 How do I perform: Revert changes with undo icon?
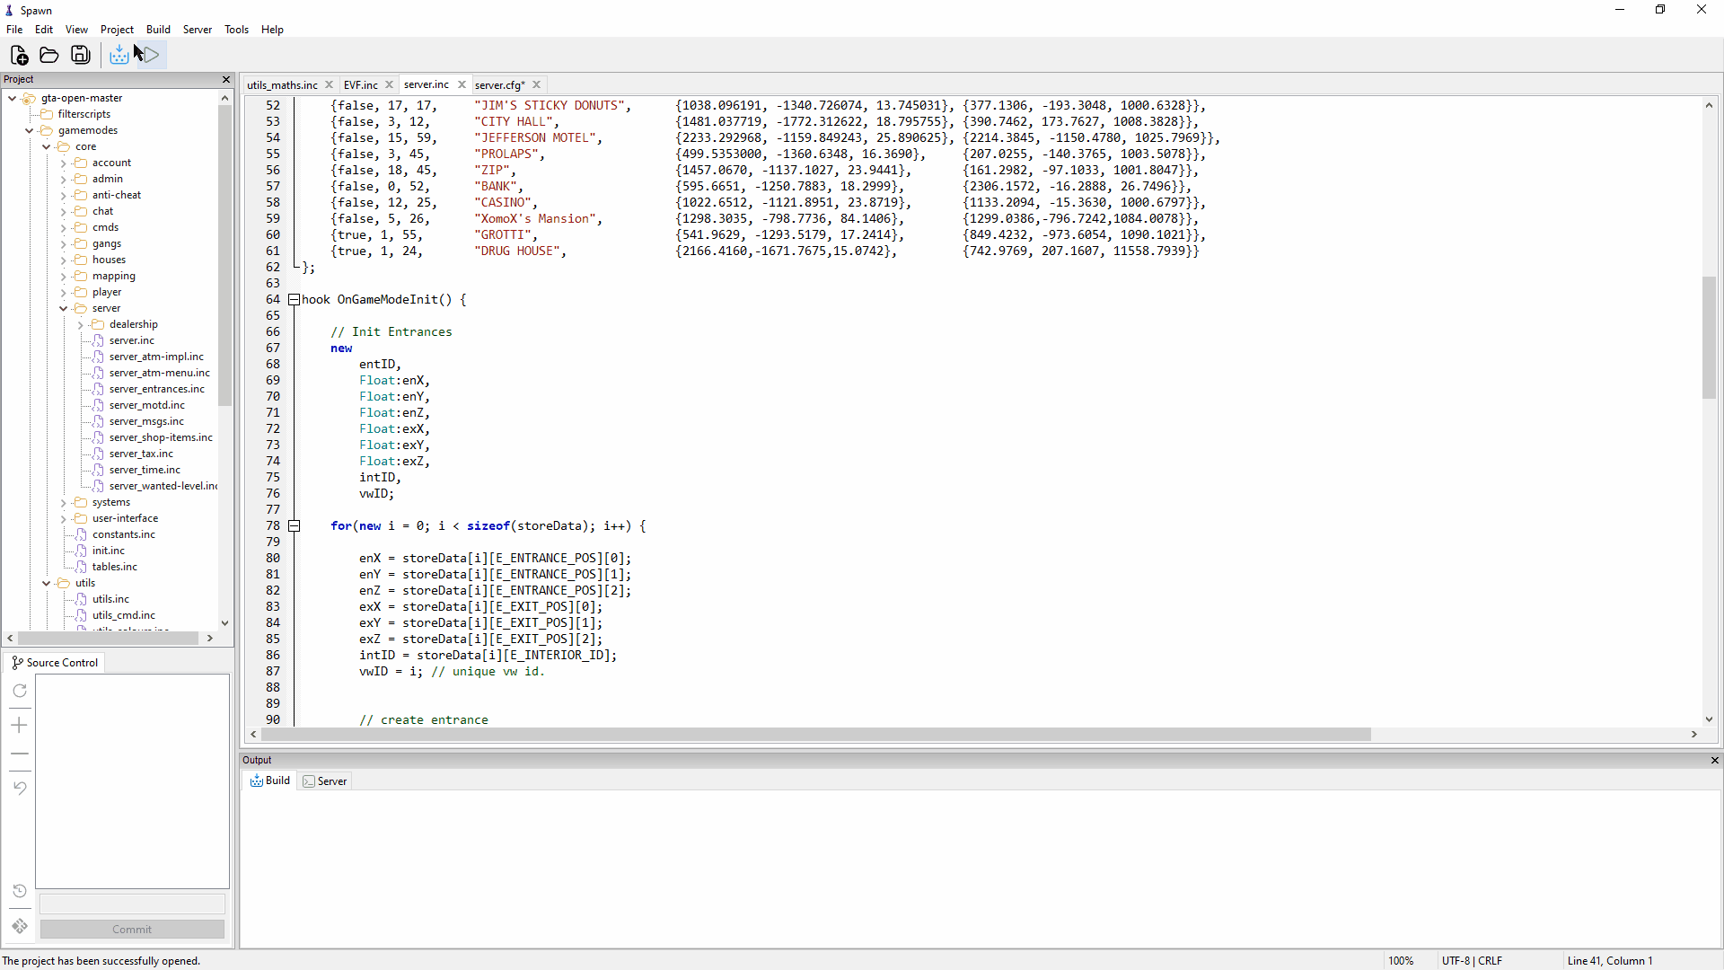coord(20,788)
